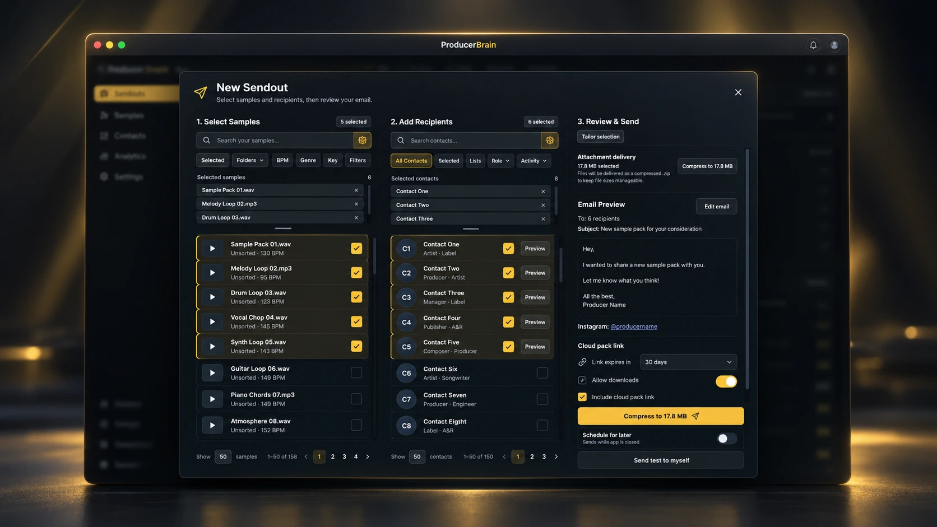Image resolution: width=937 pixels, height=527 pixels.
Task: Play Guitar Loop 06.wav preview
Action: click(212, 373)
